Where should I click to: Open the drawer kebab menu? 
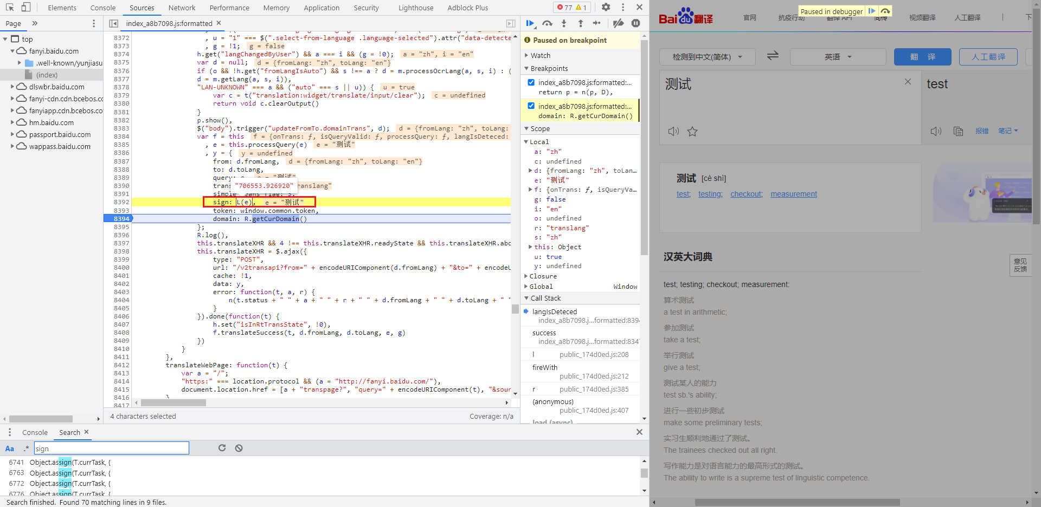9,432
